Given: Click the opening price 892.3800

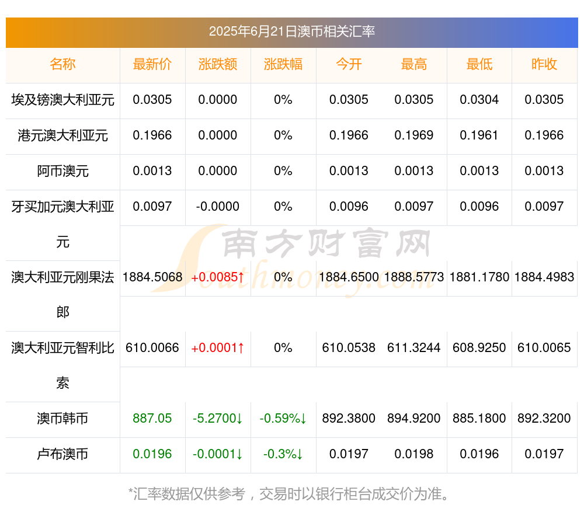Looking at the screenshot, I should tap(349, 419).
